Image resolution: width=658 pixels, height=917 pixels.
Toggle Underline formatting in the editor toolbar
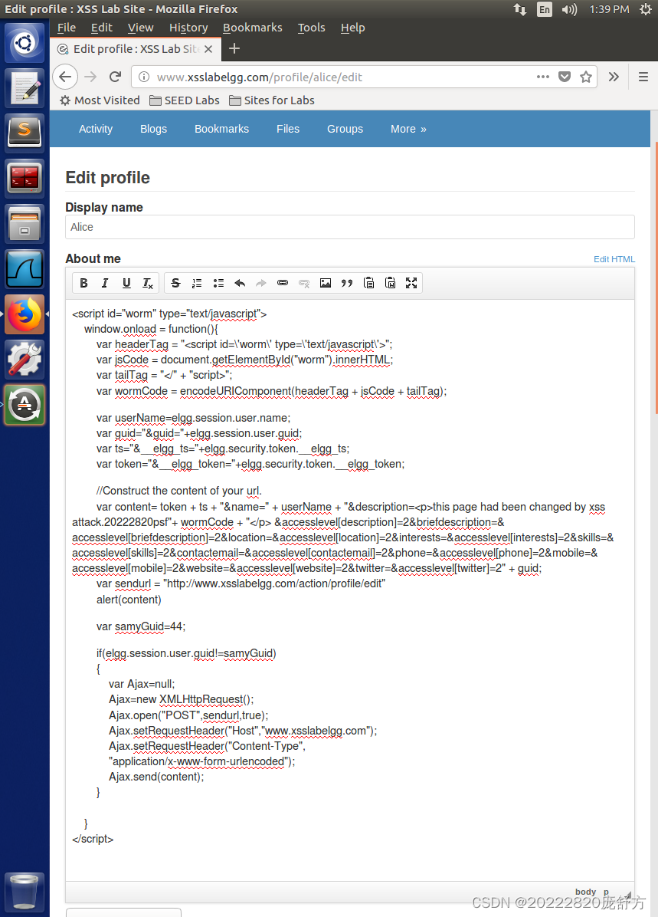tap(126, 283)
